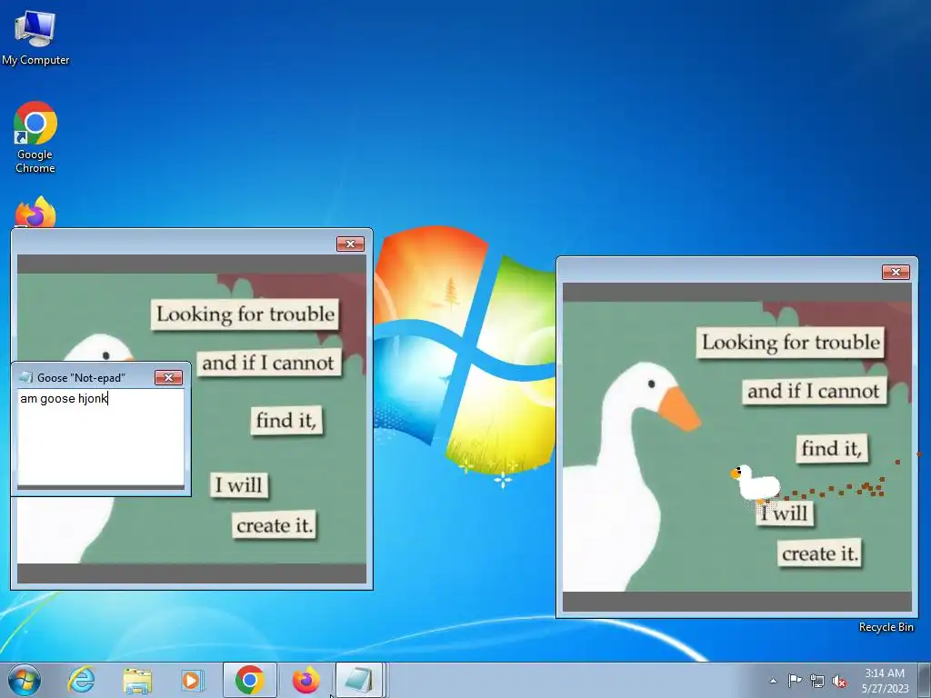Close the left goose meme window
The image size is (931, 698).
click(x=350, y=244)
